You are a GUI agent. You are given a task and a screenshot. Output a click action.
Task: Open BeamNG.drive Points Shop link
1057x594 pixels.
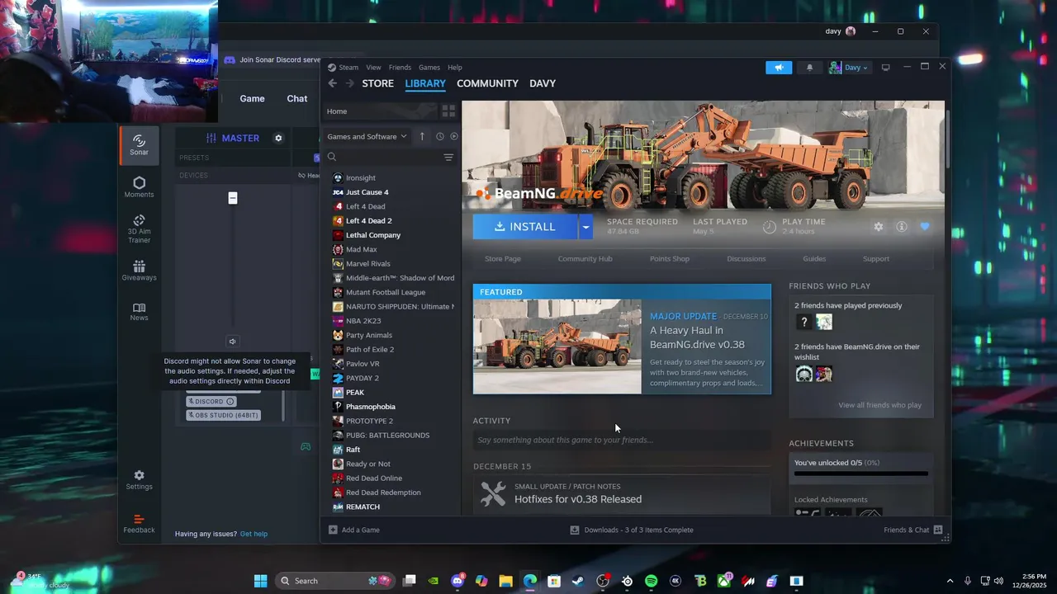670,259
